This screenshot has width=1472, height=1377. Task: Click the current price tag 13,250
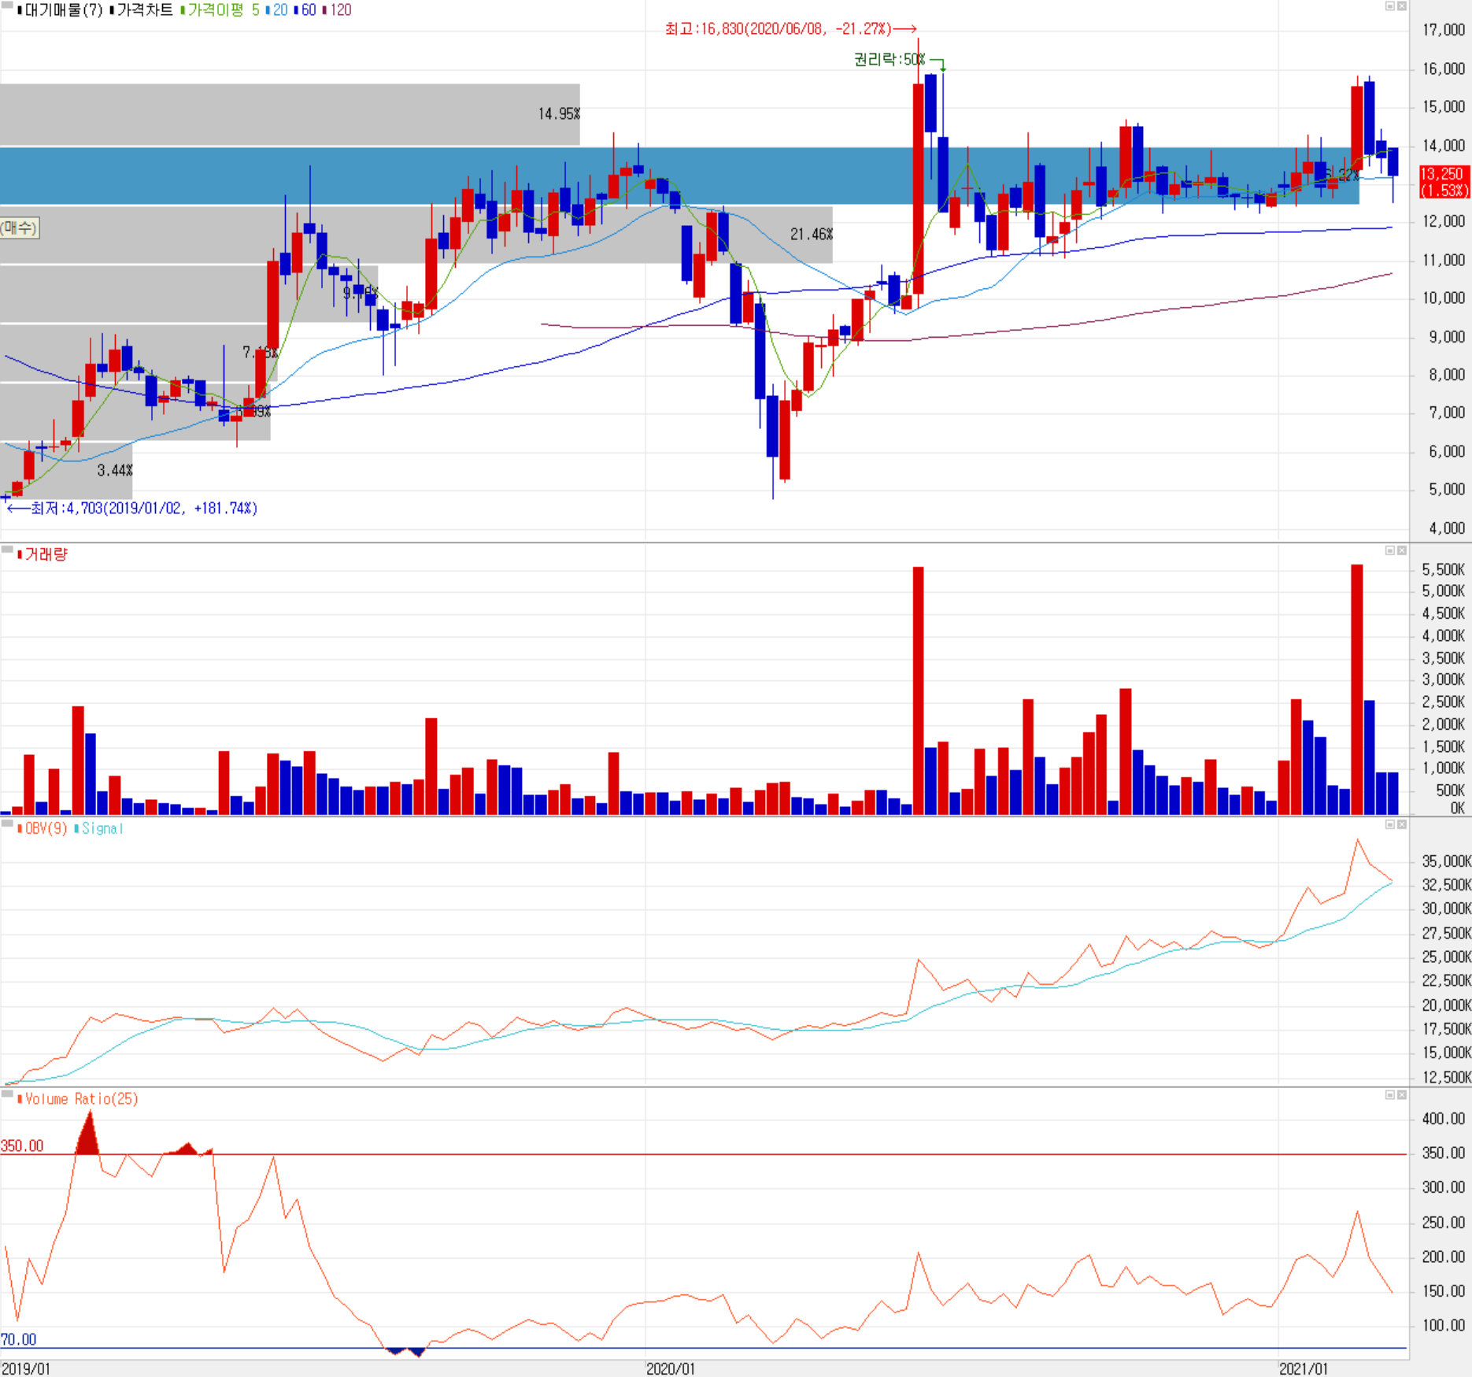[1443, 182]
